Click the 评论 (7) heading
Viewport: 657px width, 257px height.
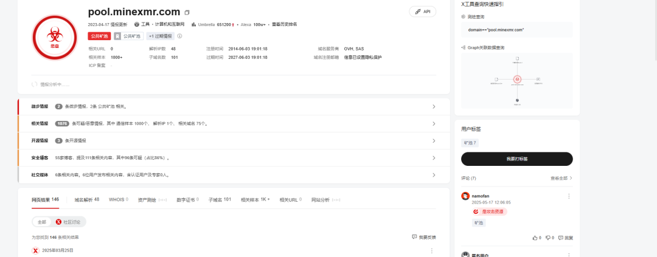(x=468, y=178)
